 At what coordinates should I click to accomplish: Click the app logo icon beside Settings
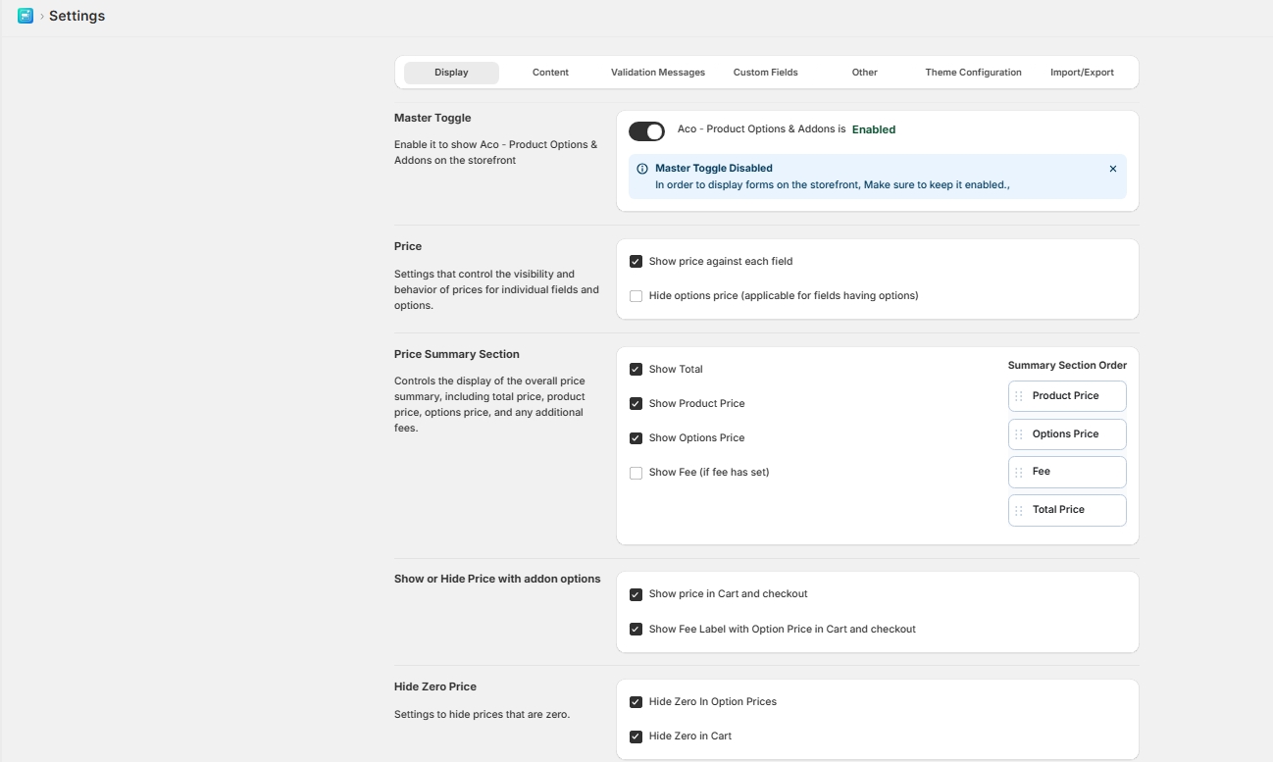pos(25,16)
